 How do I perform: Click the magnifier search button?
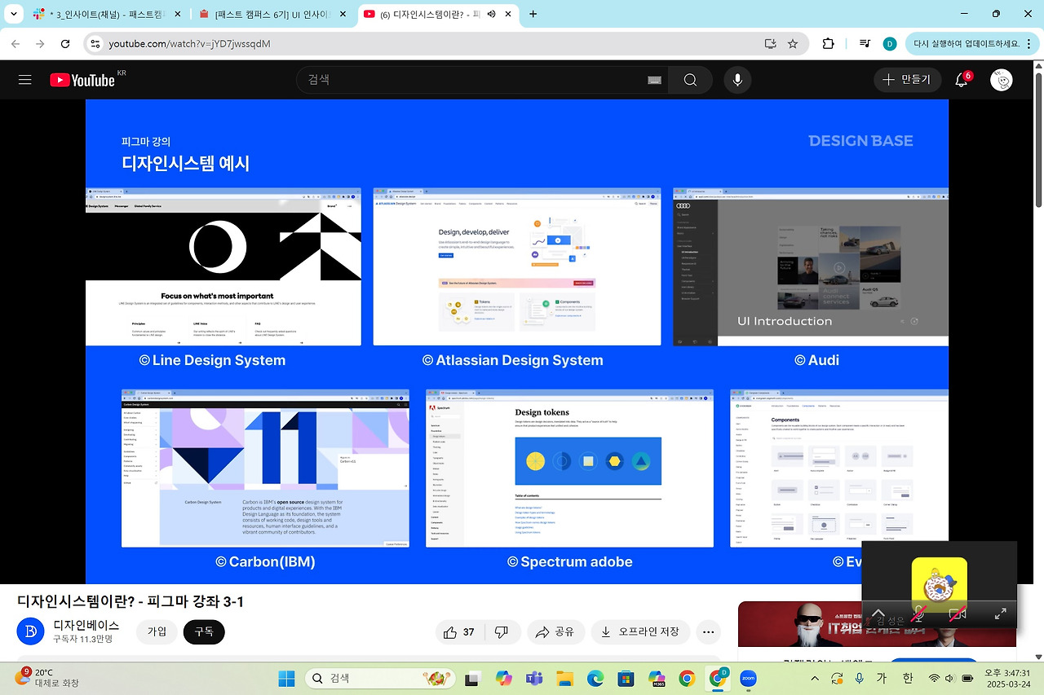tap(690, 80)
